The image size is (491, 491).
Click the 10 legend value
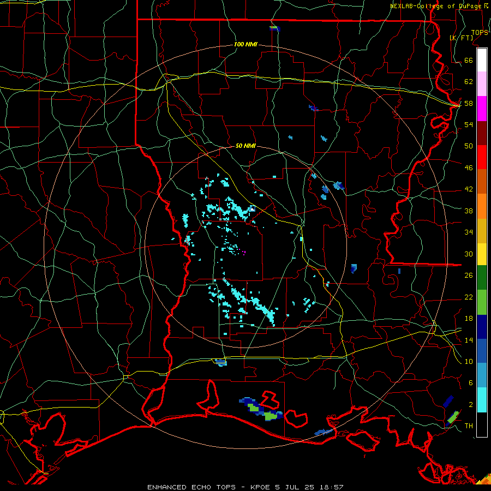[x=469, y=361]
